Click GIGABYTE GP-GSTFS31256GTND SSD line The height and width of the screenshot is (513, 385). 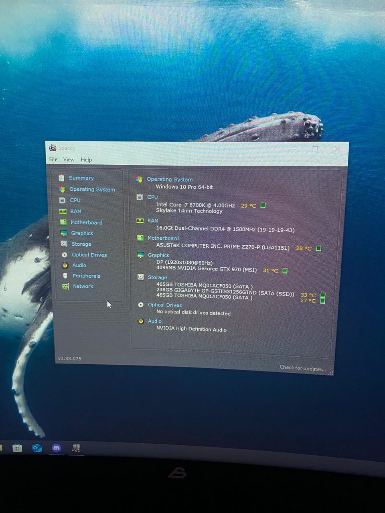pos(225,292)
